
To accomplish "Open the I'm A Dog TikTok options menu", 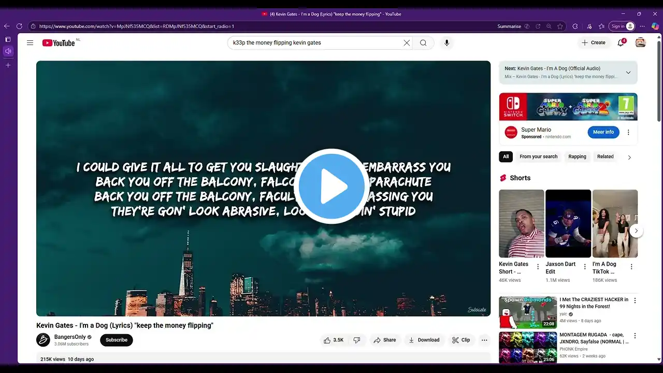I will (x=631, y=267).
